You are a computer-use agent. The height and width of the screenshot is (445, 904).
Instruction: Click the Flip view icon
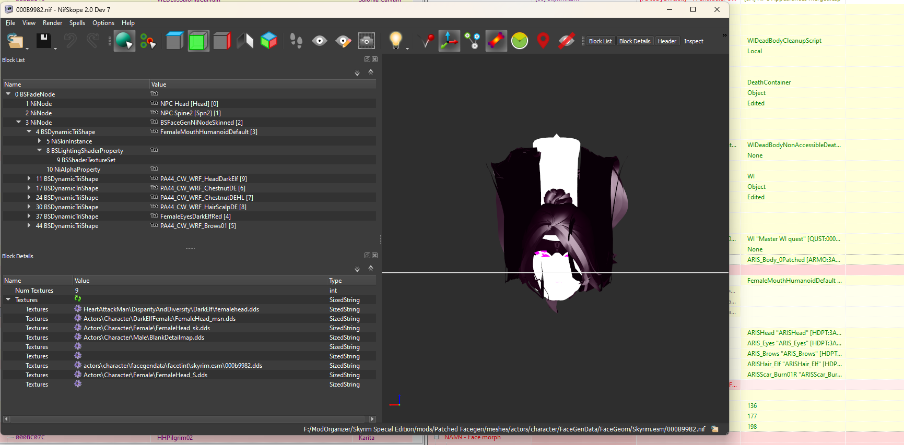click(x=245, y=41)
